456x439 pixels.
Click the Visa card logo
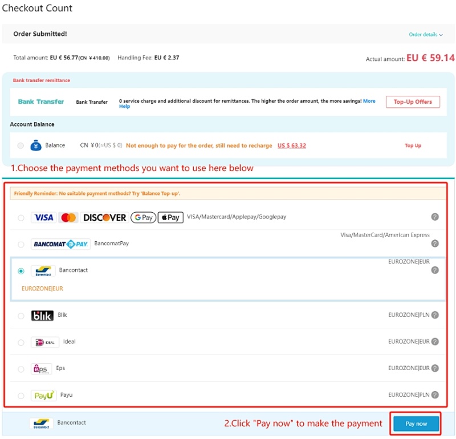point(44,217)
